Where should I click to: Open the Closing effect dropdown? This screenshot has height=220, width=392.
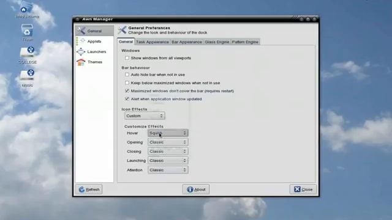168,152
